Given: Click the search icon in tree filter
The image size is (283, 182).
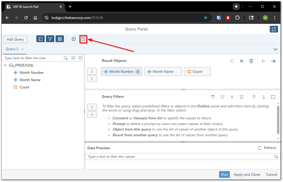Looking at the screenshot, I should pos(66,58).
